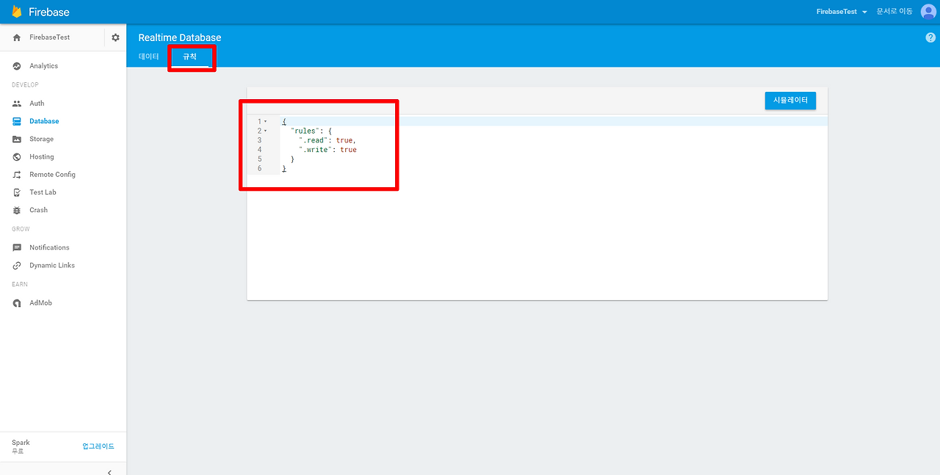
Task: Open the Analytics section
Action: [x=44, y=65]
